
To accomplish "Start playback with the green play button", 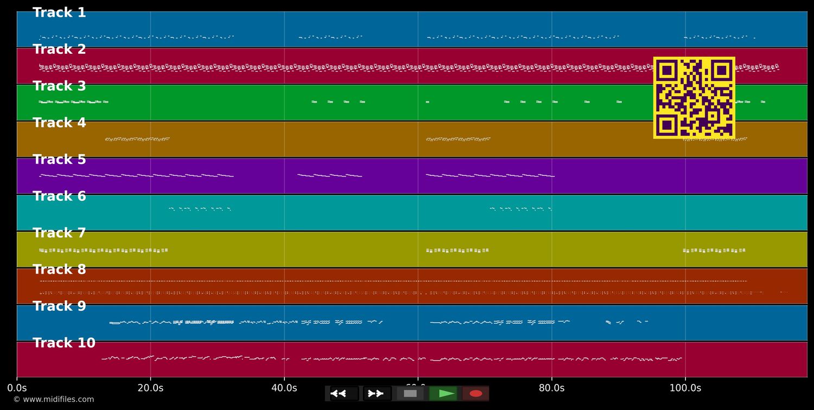I will click(443, 394).
